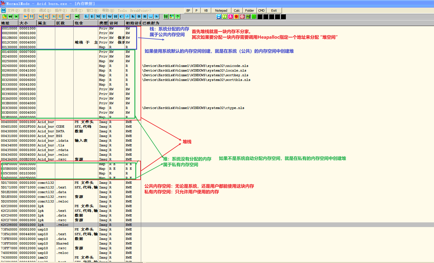The image size is (434, 263).
Task: Click the red target bullseye icon
Action: 242,17
